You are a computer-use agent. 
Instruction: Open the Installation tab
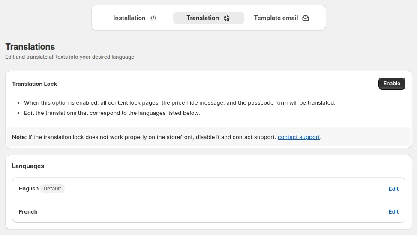coord(135,18)
